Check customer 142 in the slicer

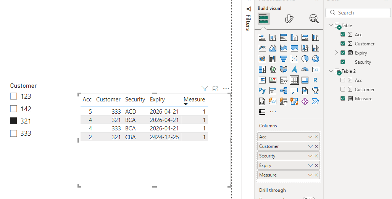13,109
